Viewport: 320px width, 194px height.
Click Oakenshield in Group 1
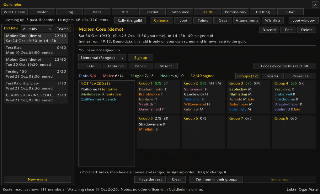(151, 109)
